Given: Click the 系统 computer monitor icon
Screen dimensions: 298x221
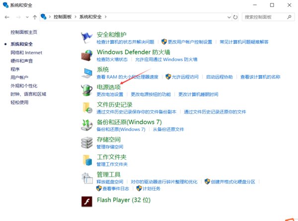Looking at the screenshot, I should point(87,73).
